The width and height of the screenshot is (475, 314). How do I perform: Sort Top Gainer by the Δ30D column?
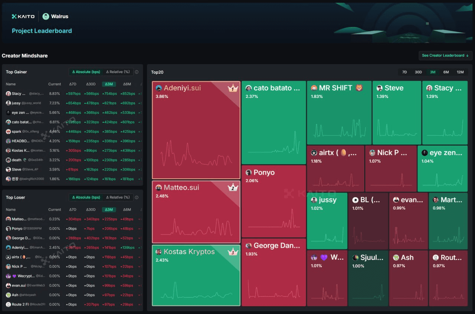tap(91, 84)
